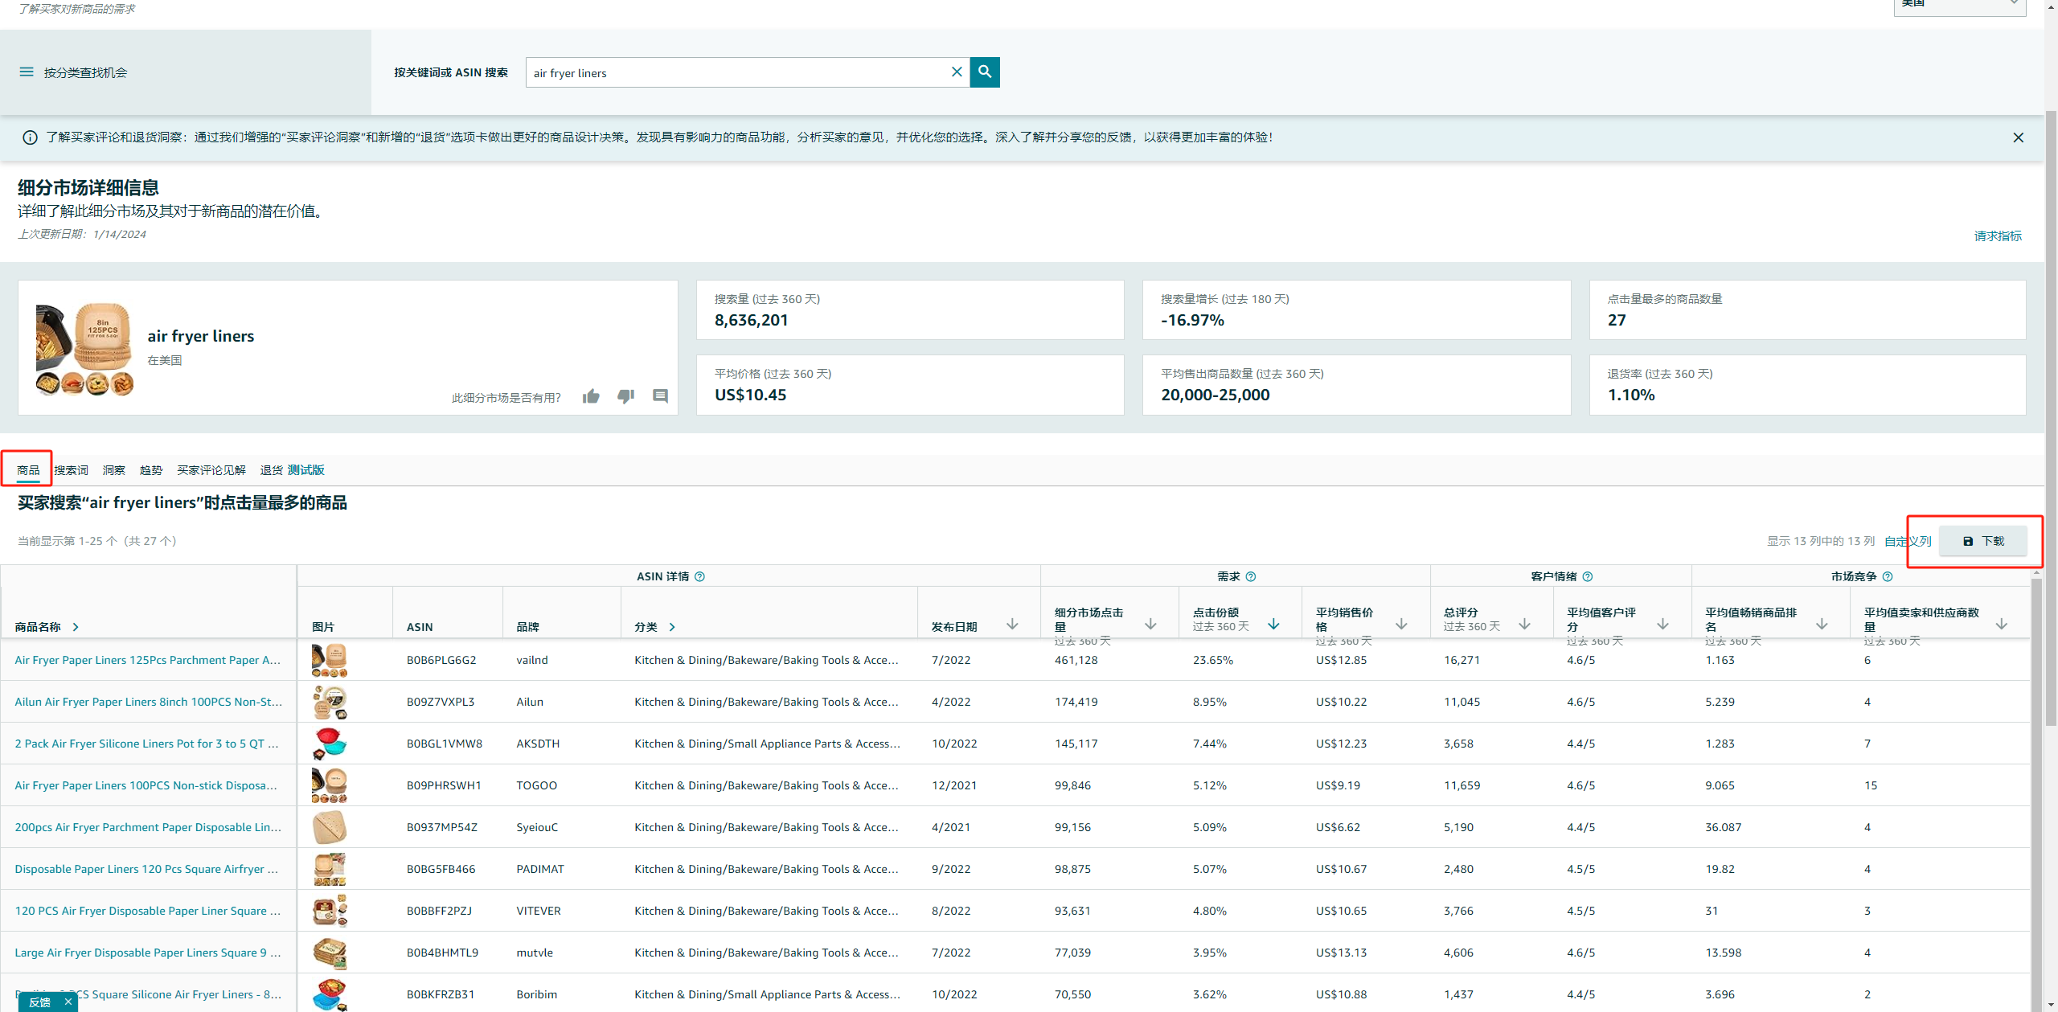Expand the 商品名称 column chevron
Image resolution: width=2058 pixels, height=1012 pixels.
pyautogui.click(x=75, y=627)
